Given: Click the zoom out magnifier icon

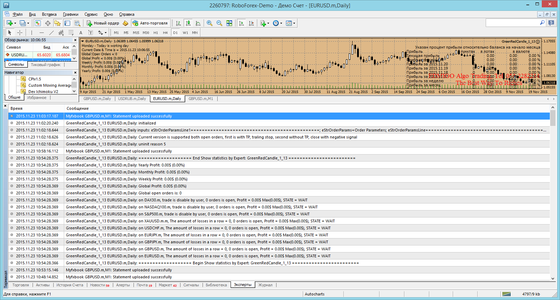Looking at the screenshot, I should click(219, 23).
